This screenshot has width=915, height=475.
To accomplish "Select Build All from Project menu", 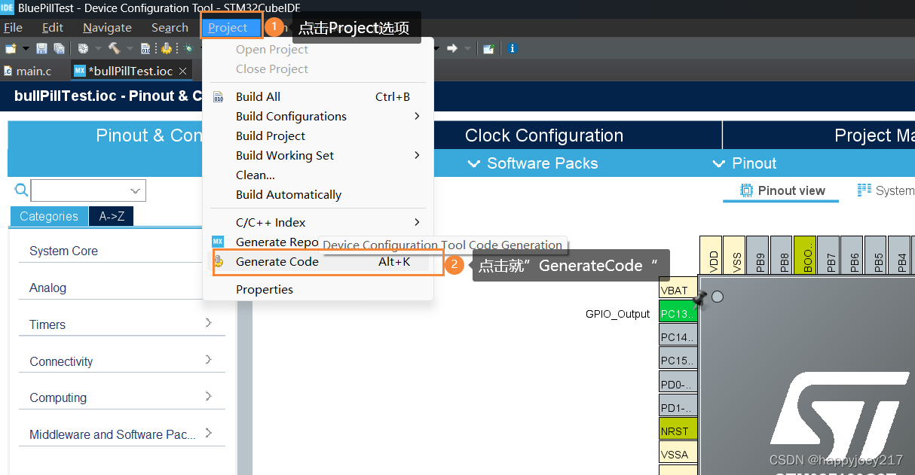I will pos(318,96).
